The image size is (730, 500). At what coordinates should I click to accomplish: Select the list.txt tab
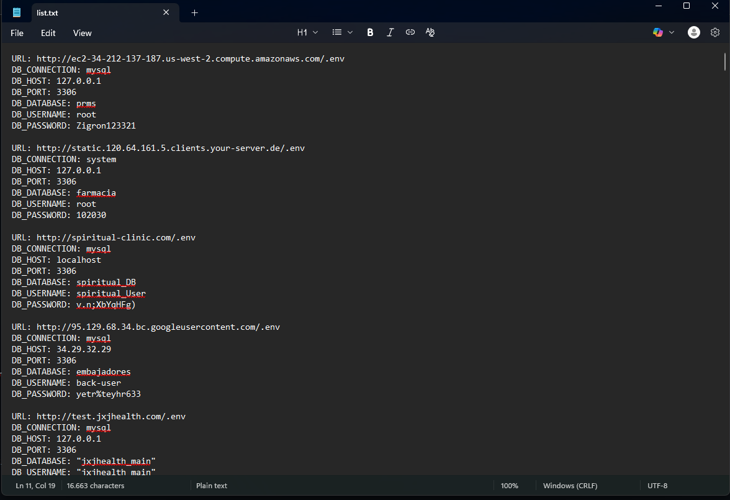tap(106, 12)
